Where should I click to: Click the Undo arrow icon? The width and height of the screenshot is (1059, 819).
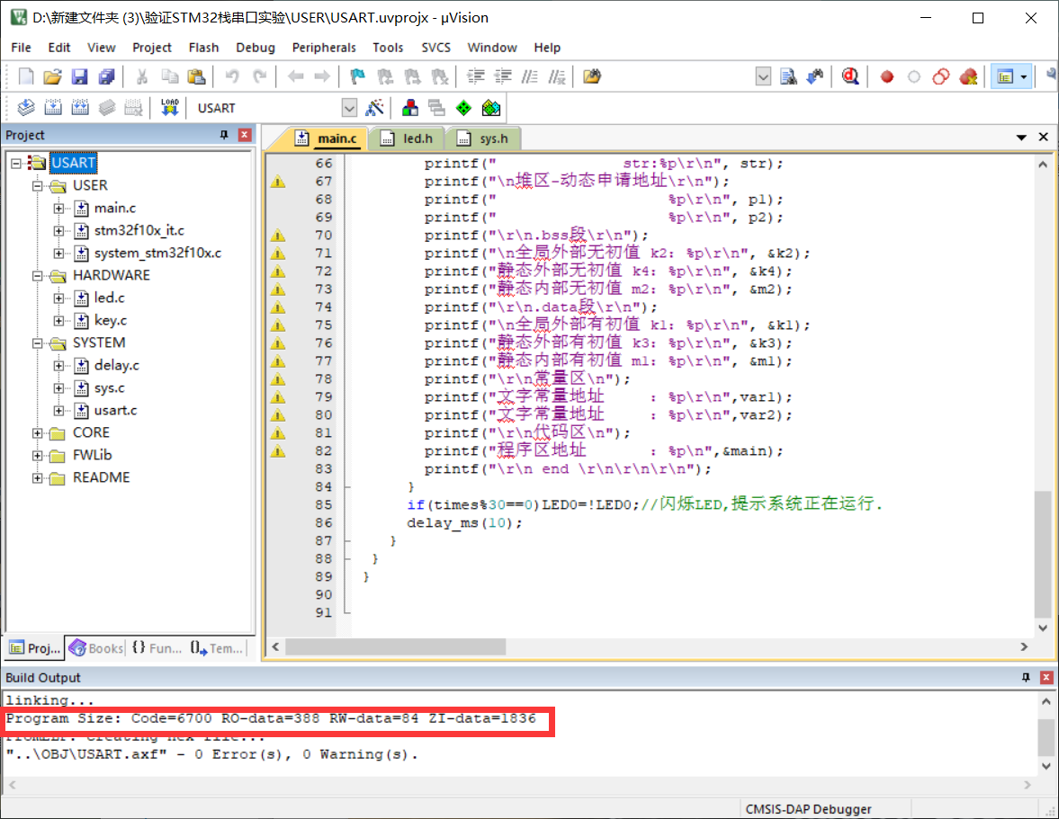point(231,76)
